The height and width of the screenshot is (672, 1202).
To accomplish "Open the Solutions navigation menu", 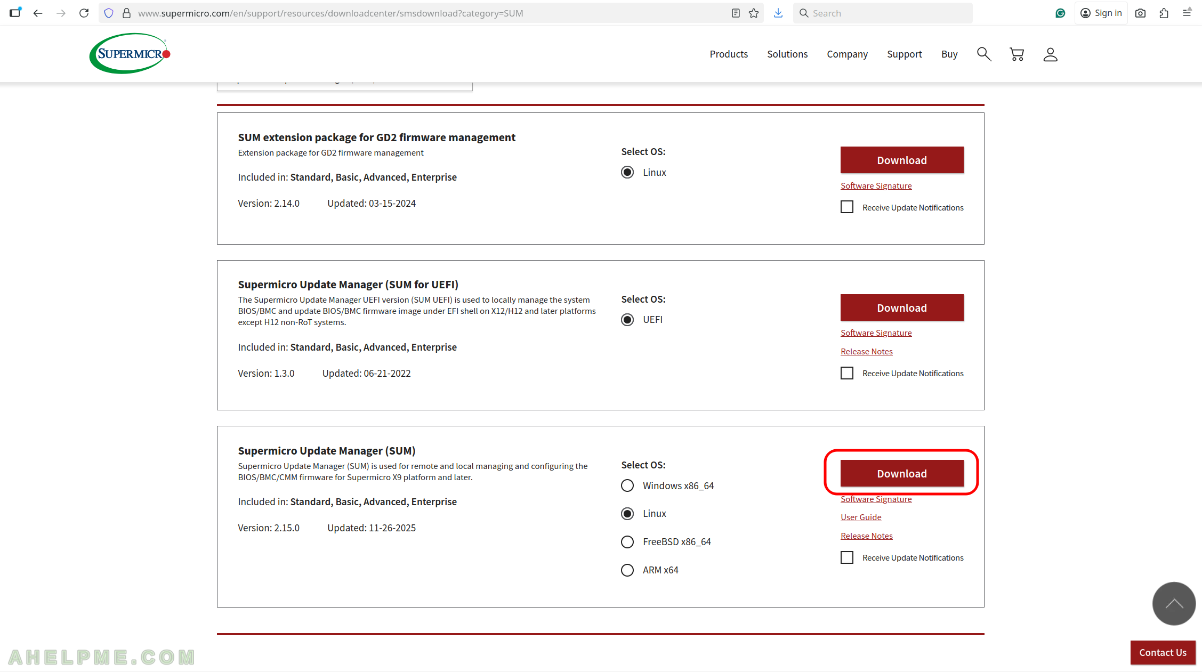I will 787,54.
